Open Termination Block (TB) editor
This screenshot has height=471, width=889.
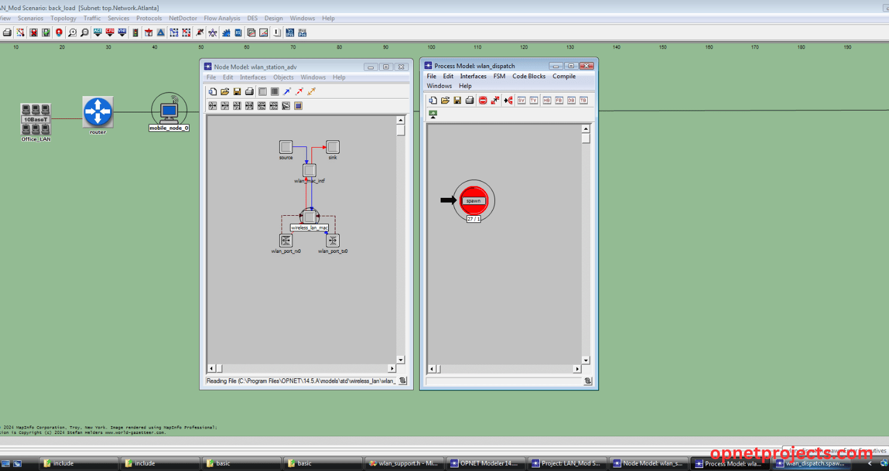pos(583,100)
